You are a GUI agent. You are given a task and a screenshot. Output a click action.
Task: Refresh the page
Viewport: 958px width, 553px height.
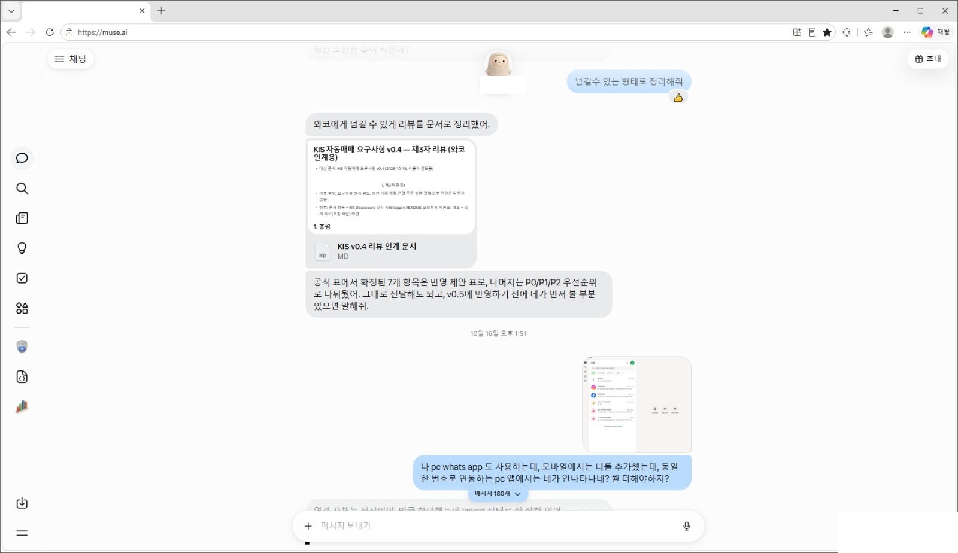coord(50,32)
